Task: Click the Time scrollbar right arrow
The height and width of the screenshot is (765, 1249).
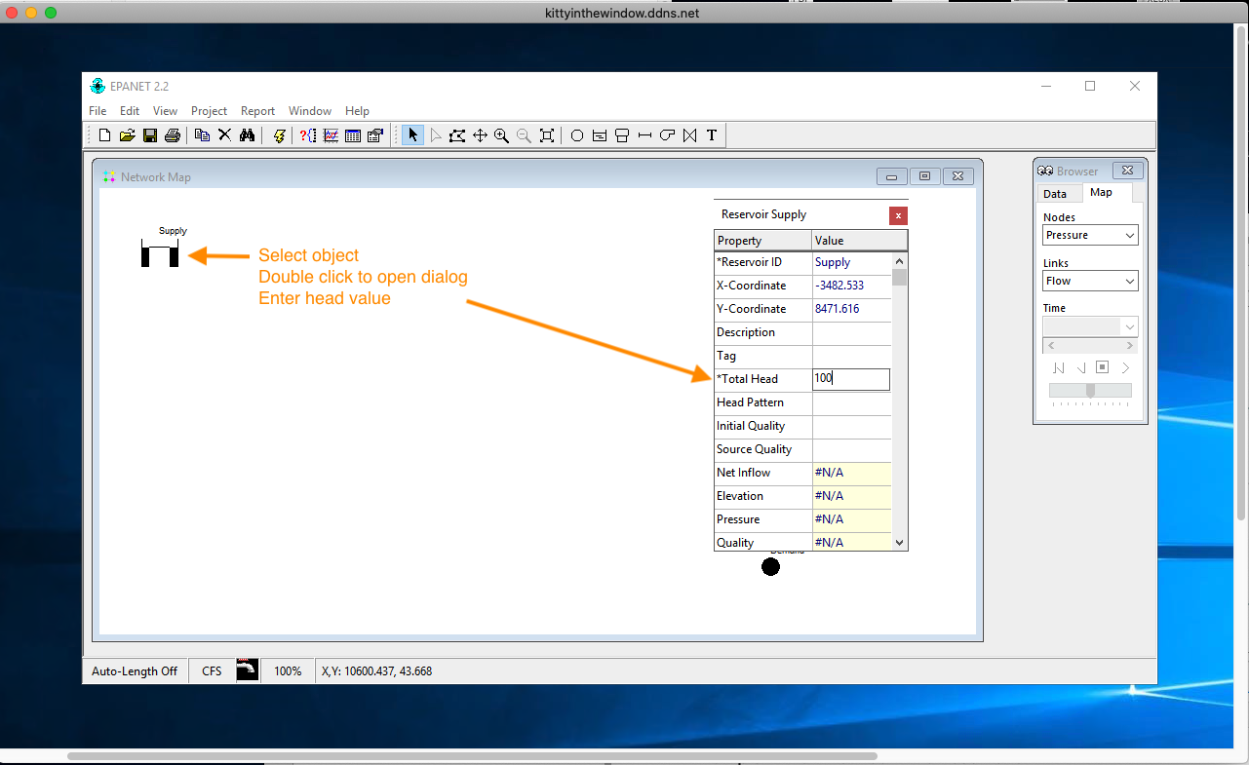Action: point(1130,345)
